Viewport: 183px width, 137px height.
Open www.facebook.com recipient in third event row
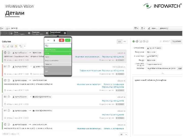click(x=40, y=80)
